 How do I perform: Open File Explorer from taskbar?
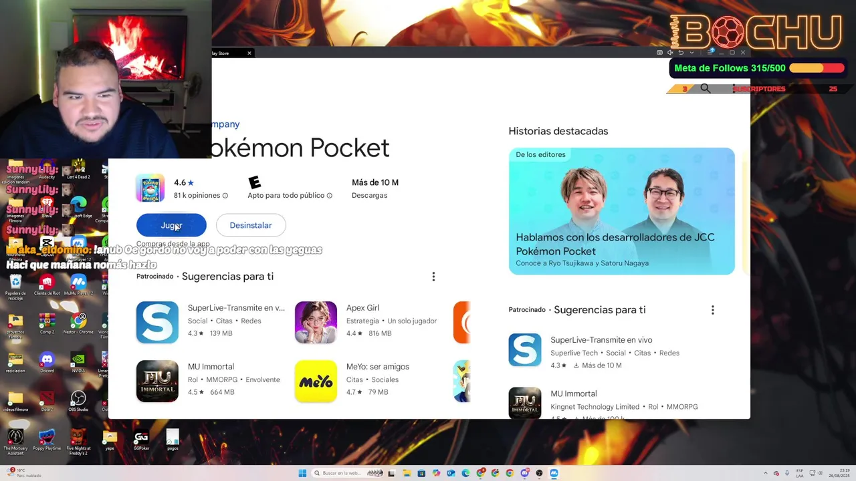(407, 473)
